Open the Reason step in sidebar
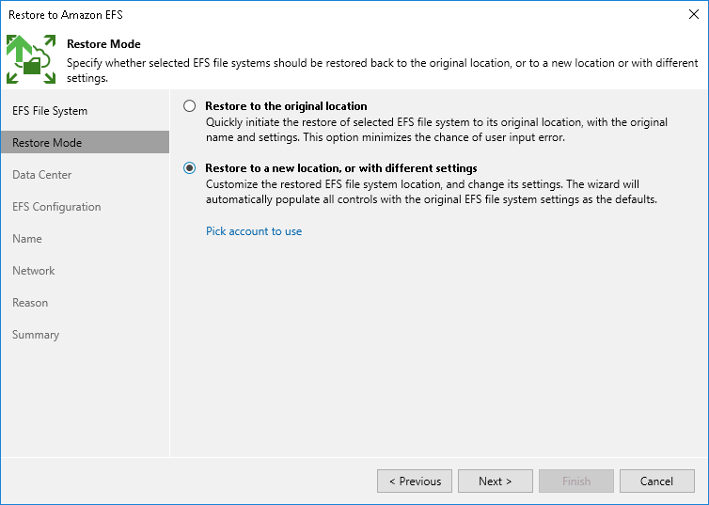This screenshot has height=505, width=709. [30, 303]
